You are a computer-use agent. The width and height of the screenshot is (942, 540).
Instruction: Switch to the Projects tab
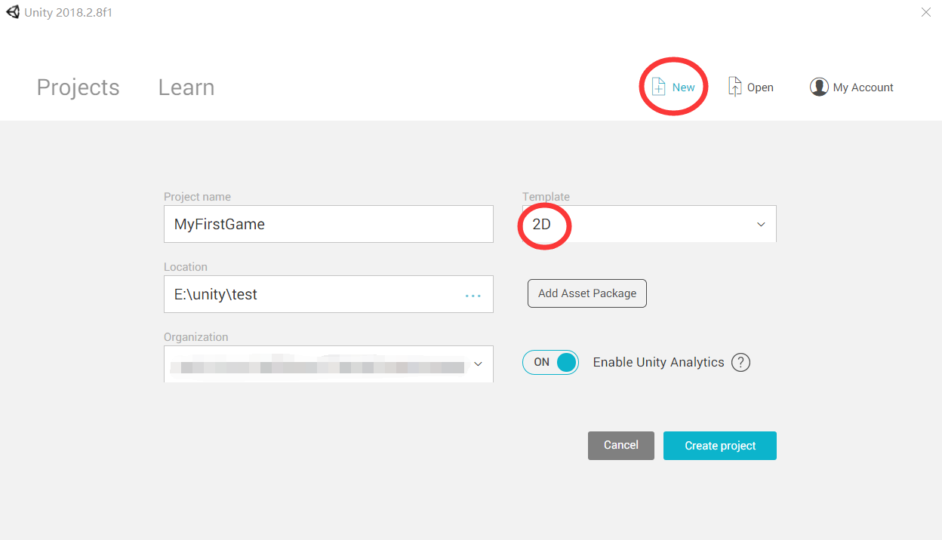pyautogui.click(x=78, y=87)
